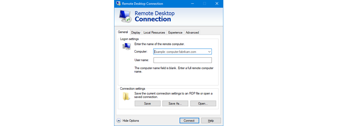This screenshot has height=126, width=338.
Task: Click the Help button
Action: [211, 121]
